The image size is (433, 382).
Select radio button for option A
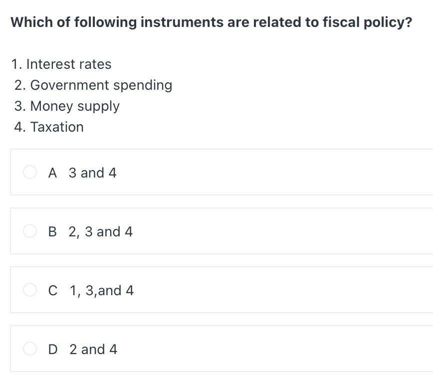(x=29, y=173)
